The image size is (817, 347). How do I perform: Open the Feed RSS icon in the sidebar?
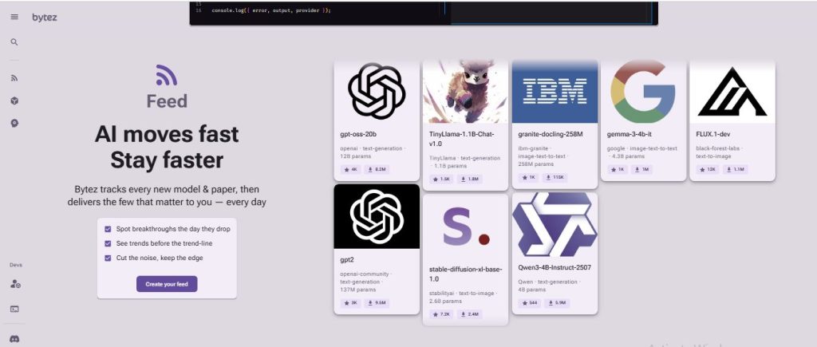click(x=14, y=78)
